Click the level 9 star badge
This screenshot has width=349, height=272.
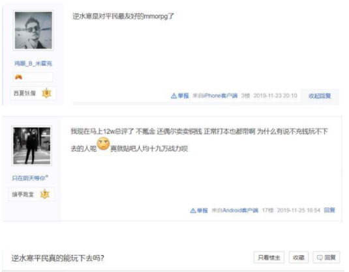tap(46, 93)
